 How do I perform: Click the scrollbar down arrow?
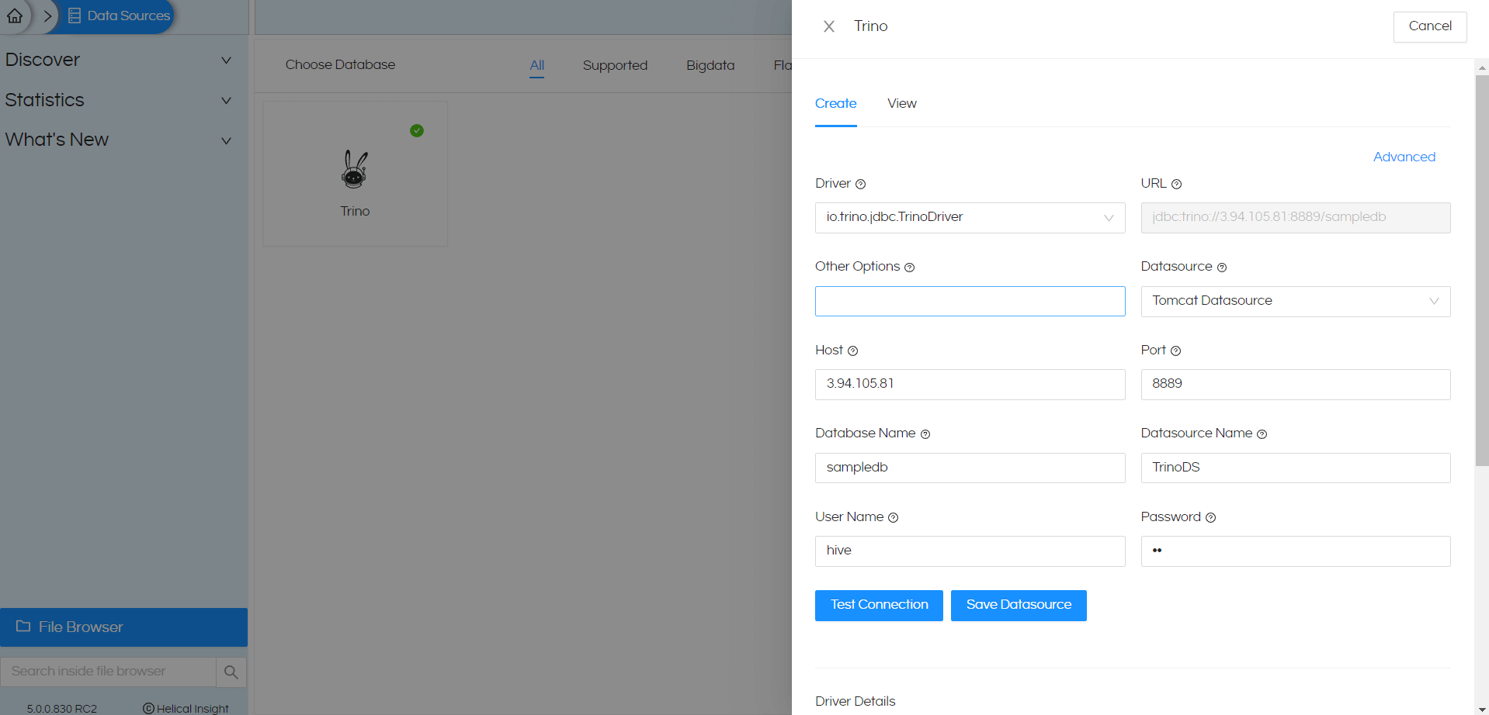1482,710
